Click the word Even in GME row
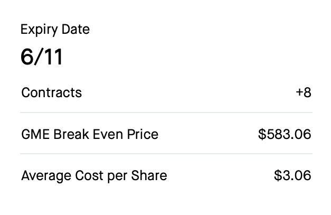Viewport: 331px width, 215px height. point(108,134)
